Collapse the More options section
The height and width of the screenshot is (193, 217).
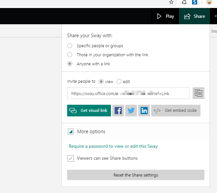(x=70, y=132)
